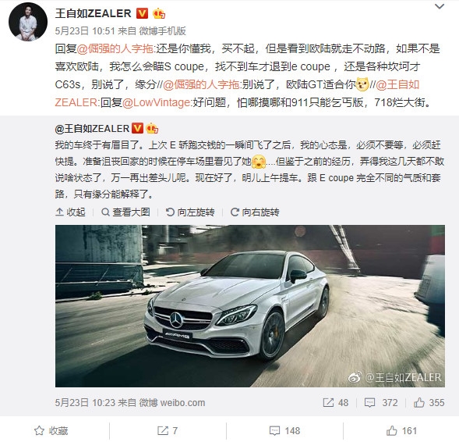Like the original post with 355 likes
459x442 pixels.
(x=429, y=402)
